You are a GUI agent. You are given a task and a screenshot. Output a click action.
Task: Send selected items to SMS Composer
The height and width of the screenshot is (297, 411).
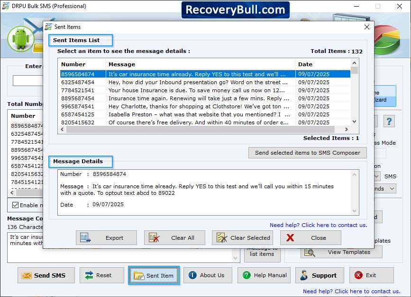point(308,153)
